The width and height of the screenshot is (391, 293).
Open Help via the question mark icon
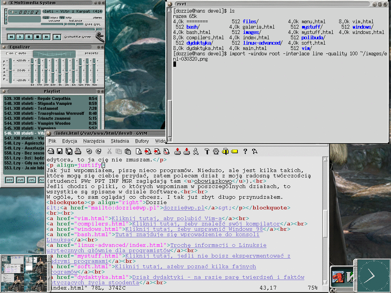coord(245,151)
